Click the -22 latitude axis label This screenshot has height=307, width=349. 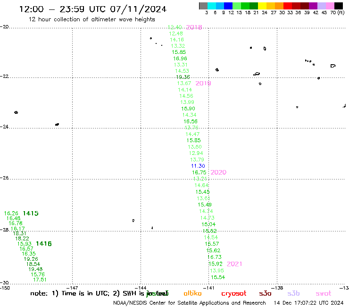(4, 76)
